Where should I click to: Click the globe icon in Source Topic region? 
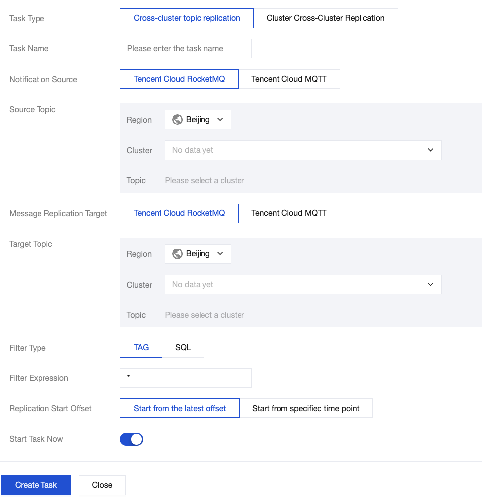pos(177,120)
